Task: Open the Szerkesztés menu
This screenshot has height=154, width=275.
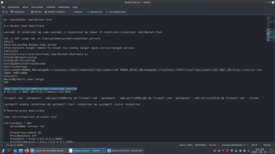Action: [x=13, y=7]
